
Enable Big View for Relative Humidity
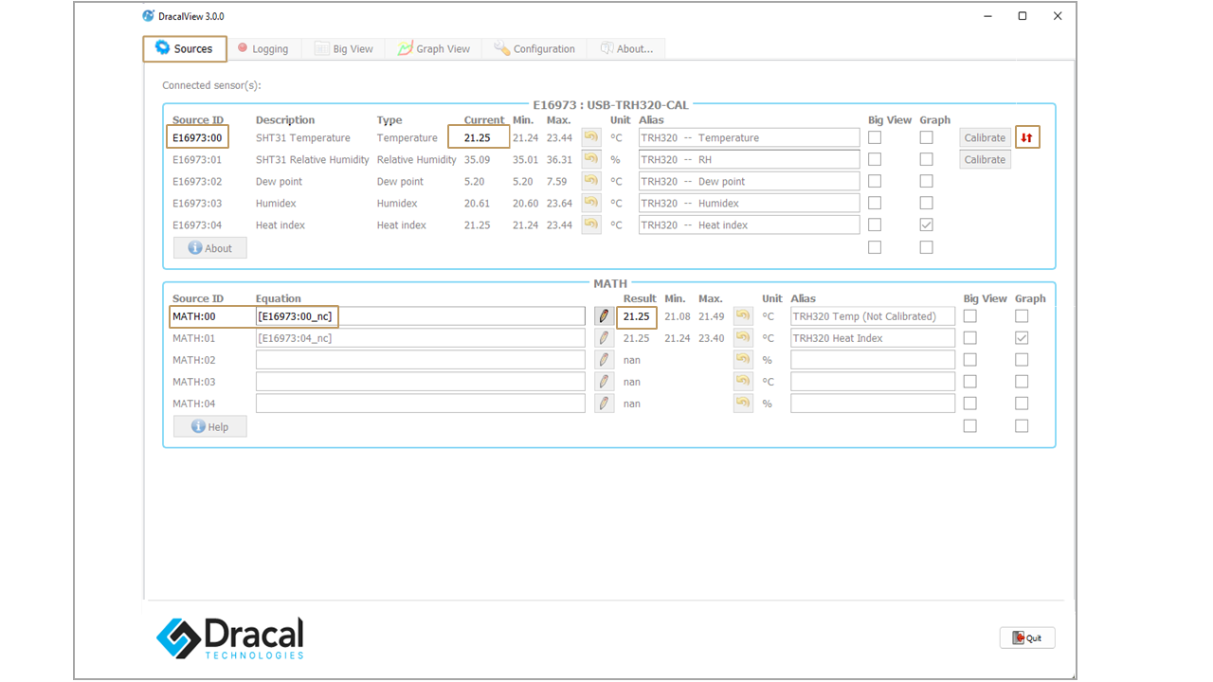point(875,159)
